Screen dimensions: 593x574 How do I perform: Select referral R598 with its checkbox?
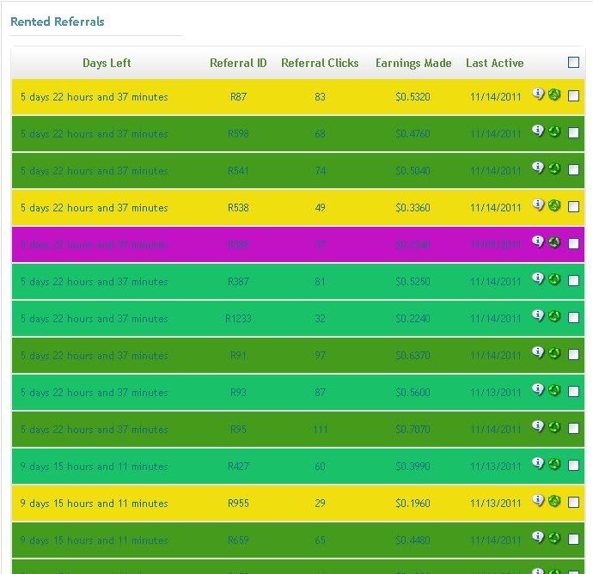(x=573, y=132)
